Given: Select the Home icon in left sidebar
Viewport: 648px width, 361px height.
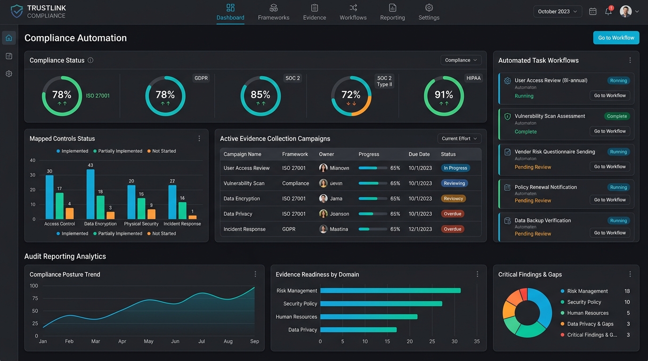Looking at the screenshot, I should (9, 38).
